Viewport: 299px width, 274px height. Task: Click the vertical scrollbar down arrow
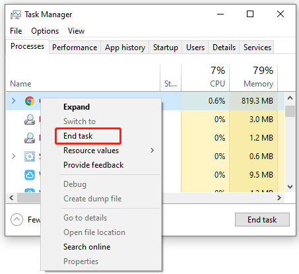point(290,187)
